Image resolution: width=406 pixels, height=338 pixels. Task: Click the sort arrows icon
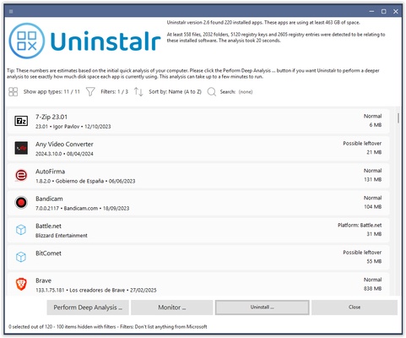138,92
